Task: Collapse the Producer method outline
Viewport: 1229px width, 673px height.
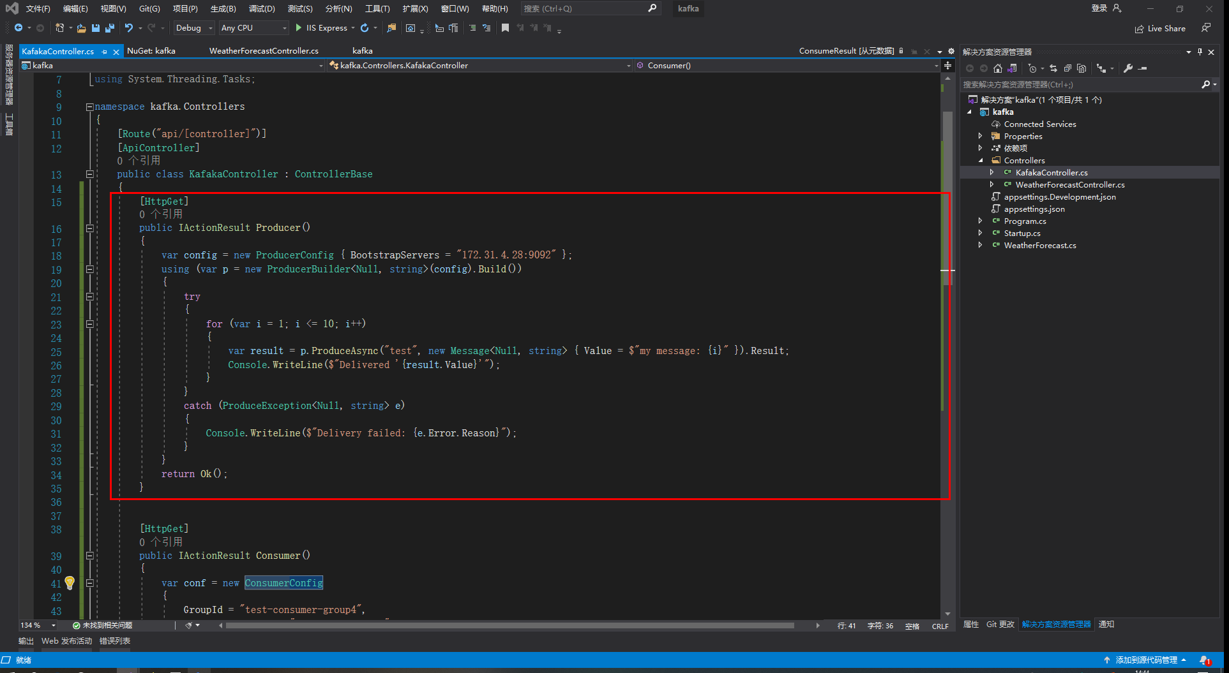Action: coord(89,228)
